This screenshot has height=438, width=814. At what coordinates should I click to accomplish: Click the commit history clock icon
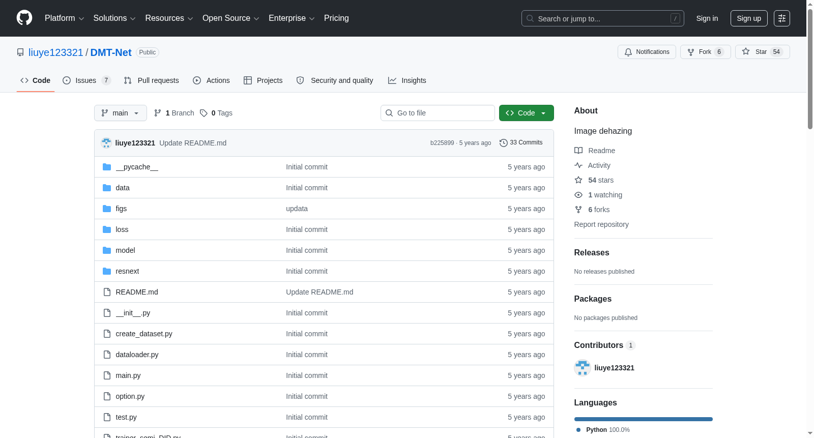click(x=503, y=143)
